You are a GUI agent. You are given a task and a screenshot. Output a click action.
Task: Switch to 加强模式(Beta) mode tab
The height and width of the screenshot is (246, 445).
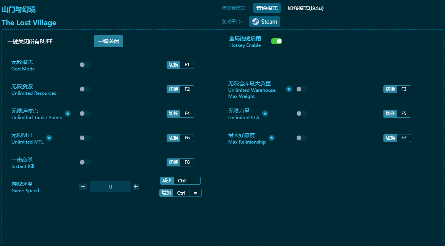pyautogui.click(x=305, y=8)
